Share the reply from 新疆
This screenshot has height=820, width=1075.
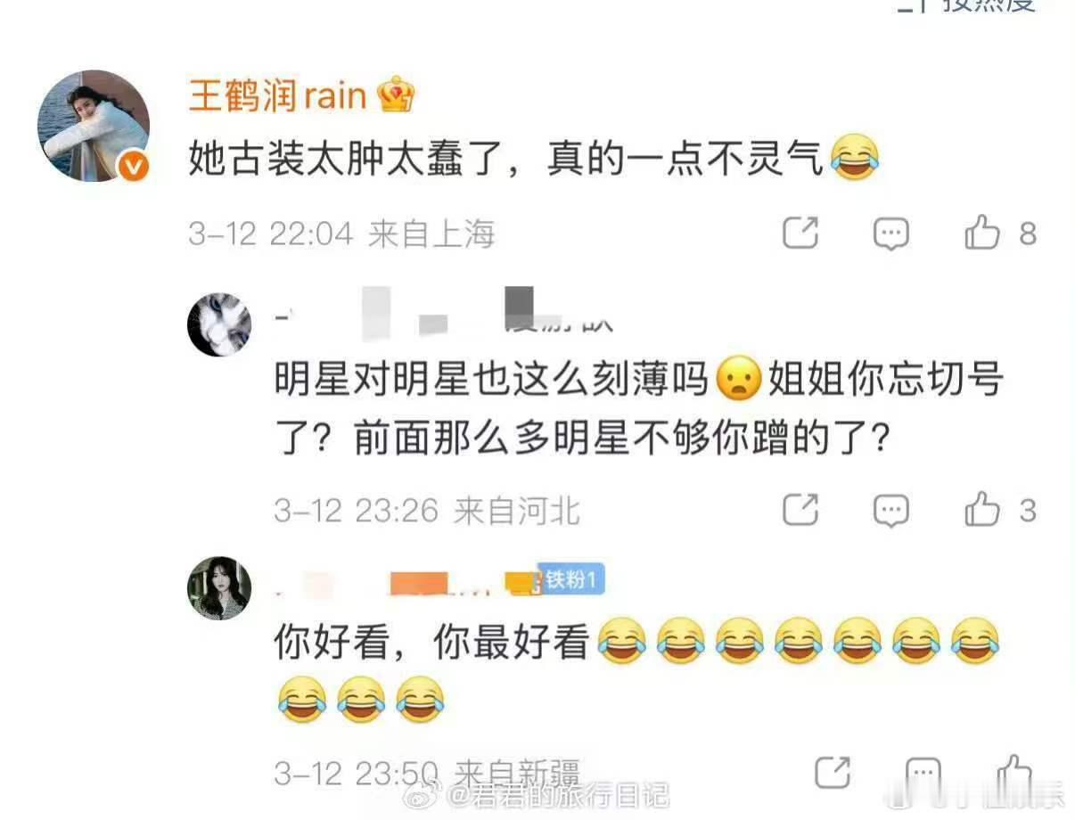point(833,772)
